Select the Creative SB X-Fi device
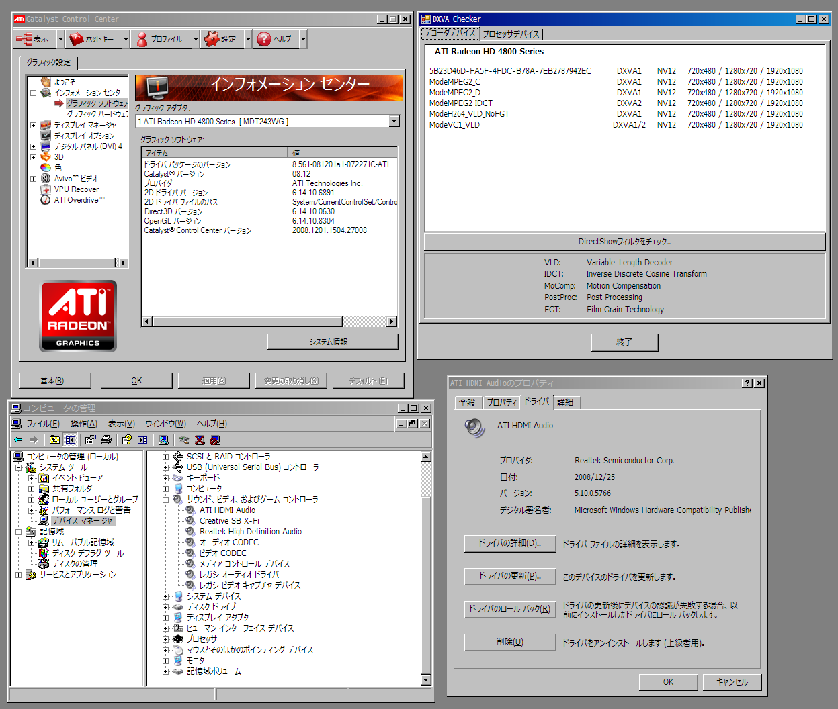The image size is (838, 709). point(229,521)
